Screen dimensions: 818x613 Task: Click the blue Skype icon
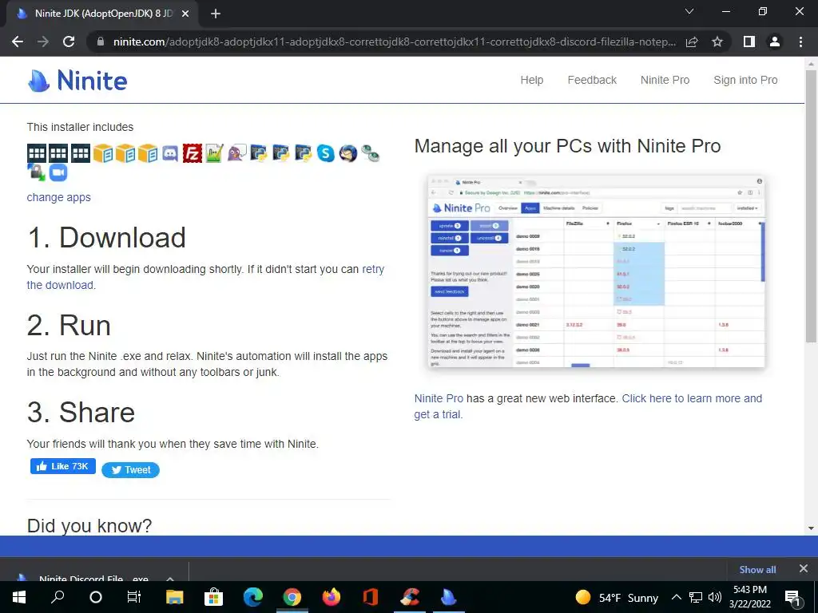[326, 153]
